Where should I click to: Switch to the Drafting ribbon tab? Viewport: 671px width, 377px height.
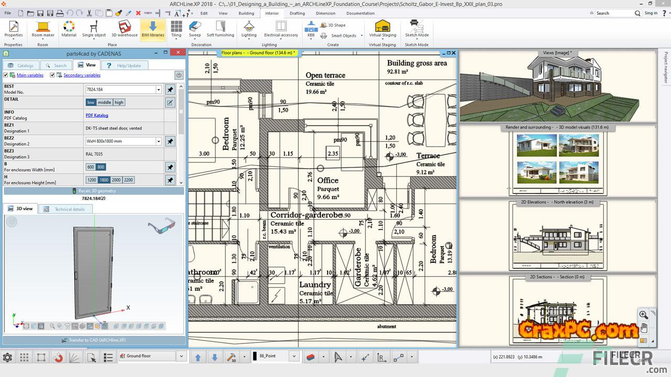click(297, 13)
